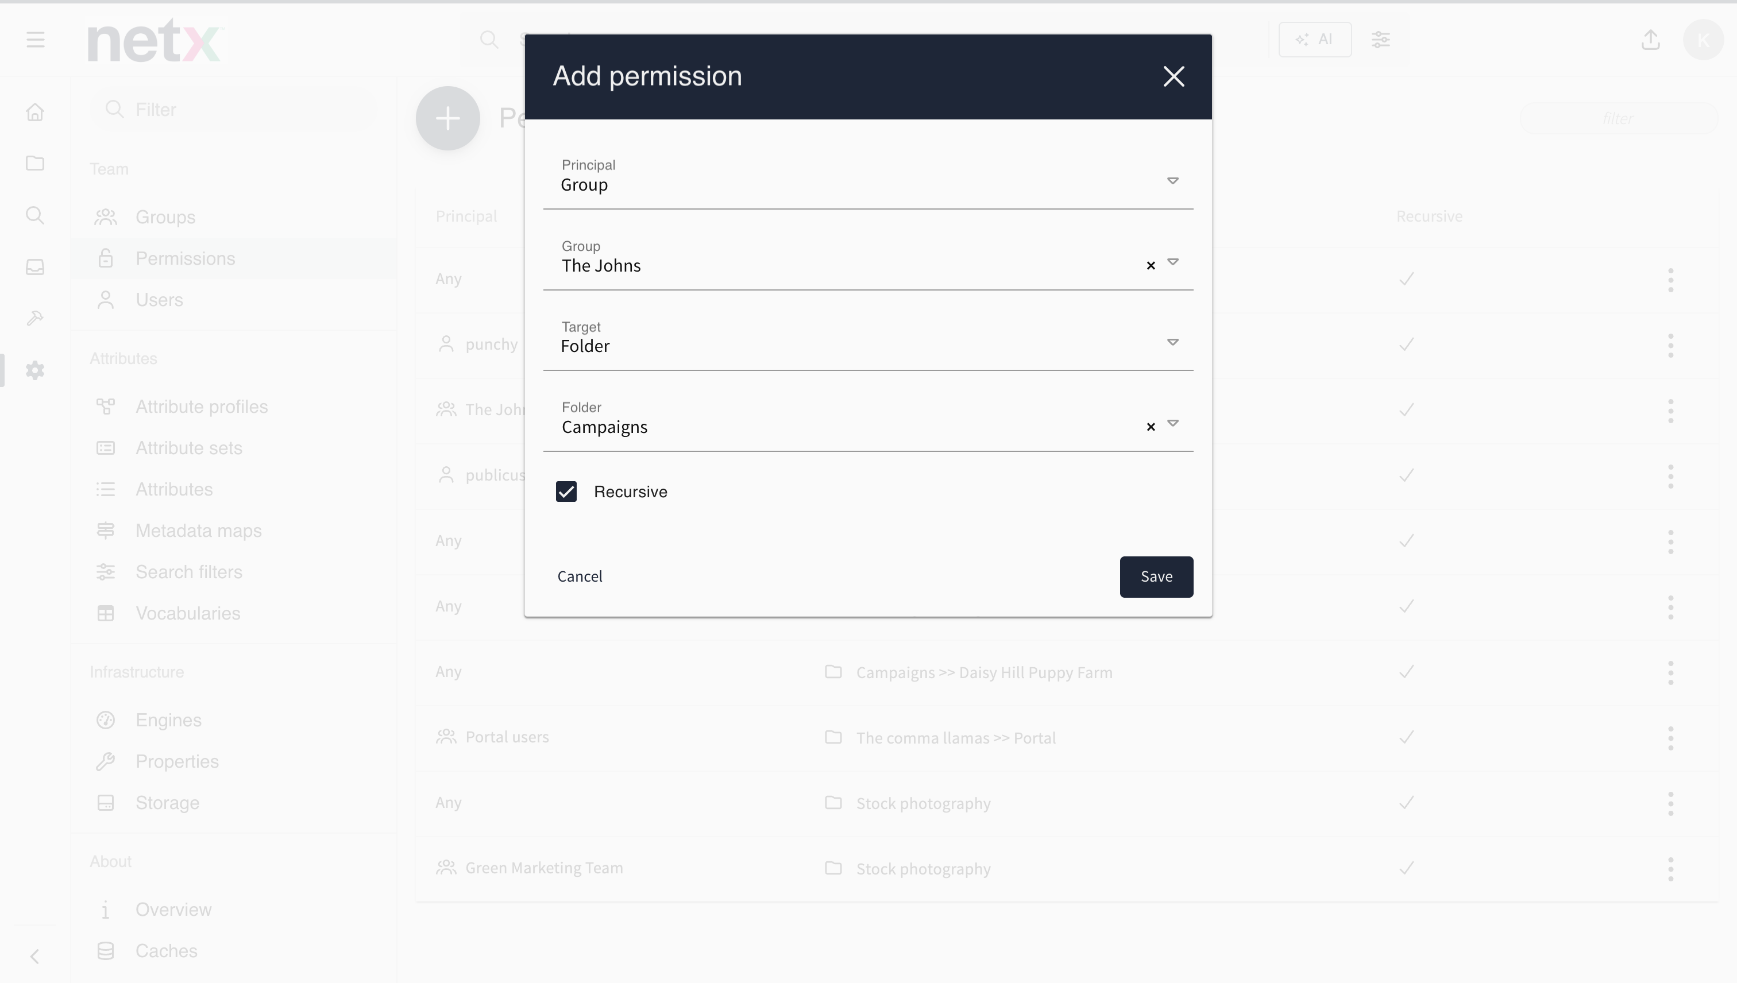Viewport: 1737px width, 983px height.
Task: Collapse the sidebar with the chevron
Action: tap(35, 956)
